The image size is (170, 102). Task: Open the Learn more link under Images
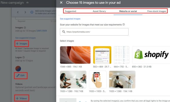(42, 30)
